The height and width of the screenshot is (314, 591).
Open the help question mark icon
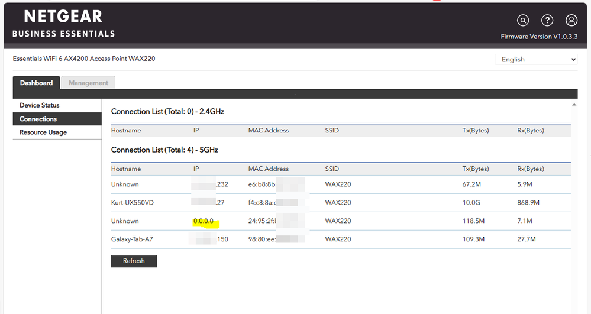pyautogui.click(x=547, y=21)
